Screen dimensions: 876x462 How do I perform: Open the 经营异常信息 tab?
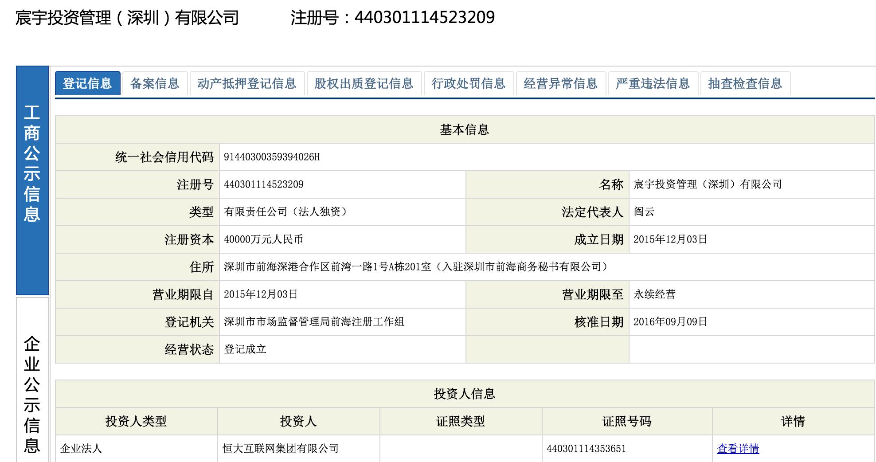click(562, 83)
